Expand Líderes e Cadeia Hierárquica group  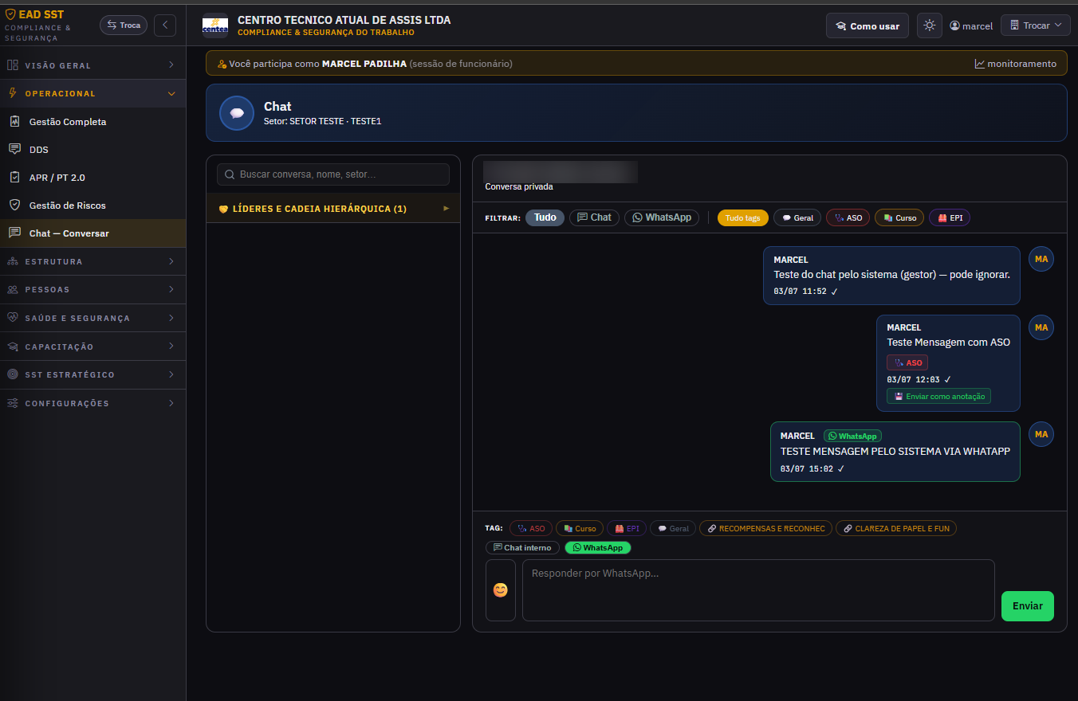tap(333, 209)
